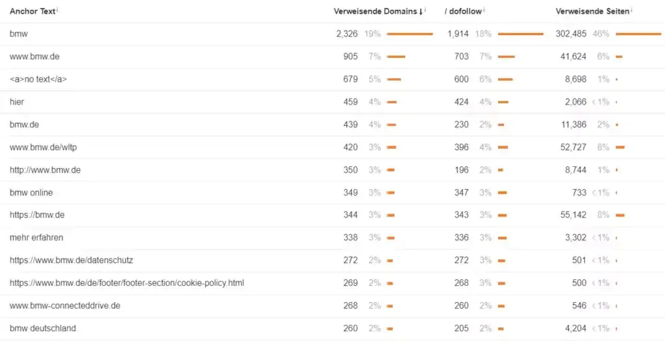665x341 pixels.
Task: Click the info icon next to Verweisende Domains
Action: pos(425,9)
